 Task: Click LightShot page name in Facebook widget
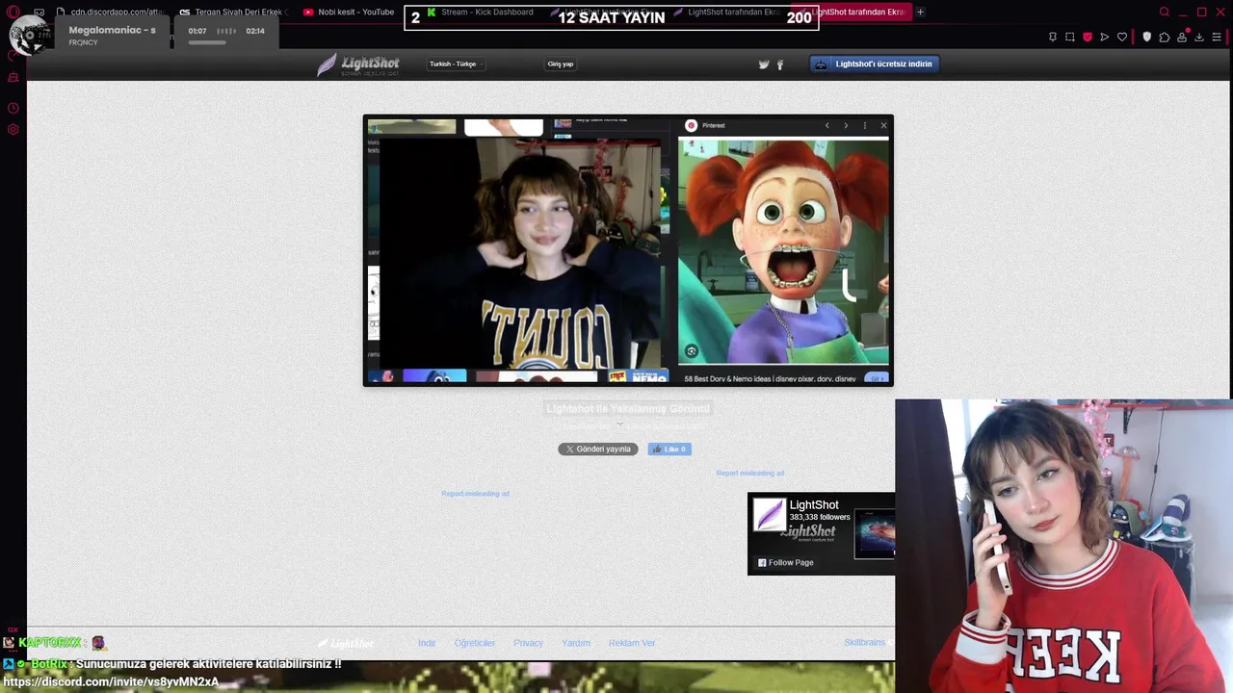[814, 504]
